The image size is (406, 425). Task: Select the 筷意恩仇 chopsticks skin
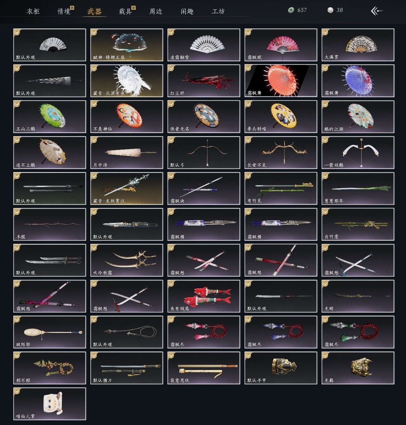[204, 368]
